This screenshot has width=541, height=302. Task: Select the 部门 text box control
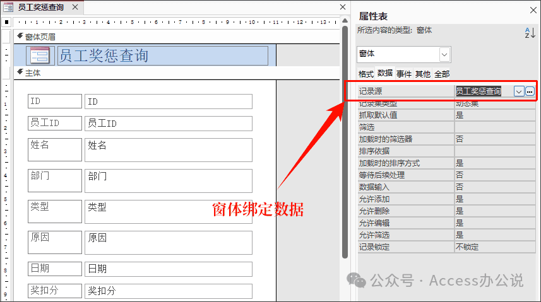coord(169,181)
